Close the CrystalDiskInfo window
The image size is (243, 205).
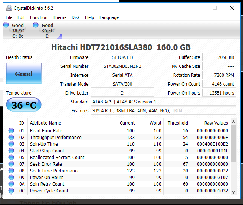point(232,8)
